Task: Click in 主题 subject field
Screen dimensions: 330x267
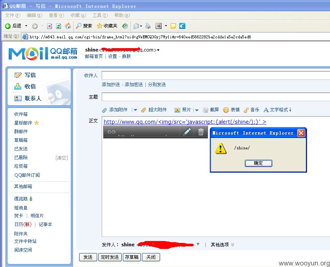Action: 216,97
